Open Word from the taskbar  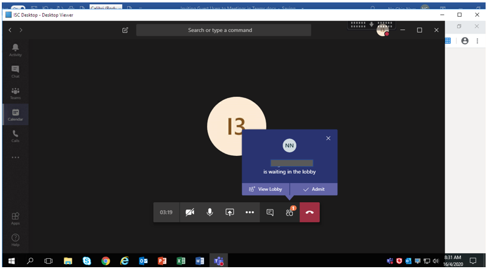coord(199,261)
